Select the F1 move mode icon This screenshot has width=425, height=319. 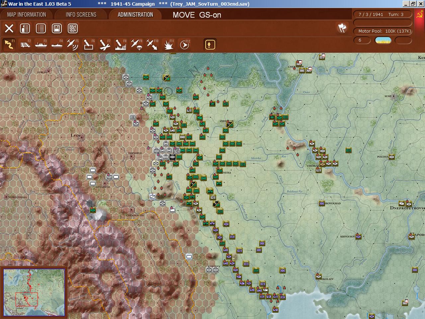point(9,45)
